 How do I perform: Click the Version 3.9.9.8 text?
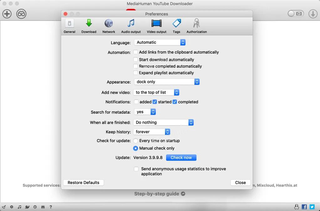click(x=148, y=157)
